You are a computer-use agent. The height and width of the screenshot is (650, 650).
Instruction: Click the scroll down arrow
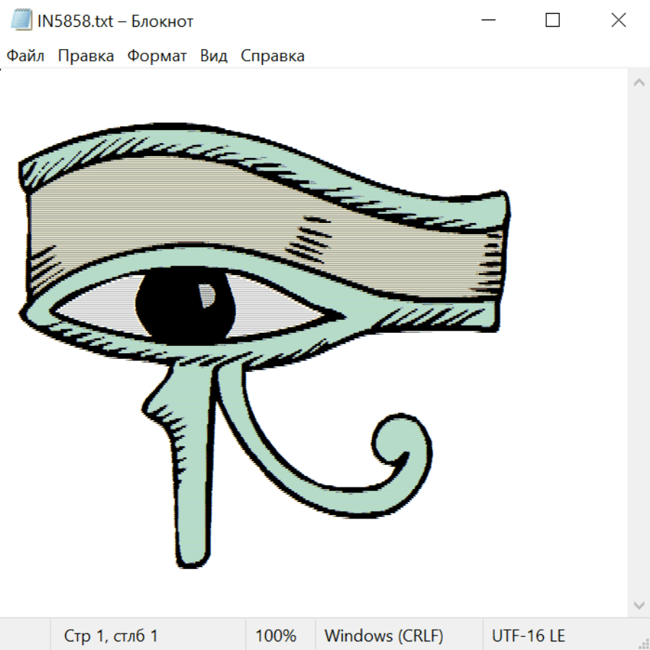click(x=638, y=604)
